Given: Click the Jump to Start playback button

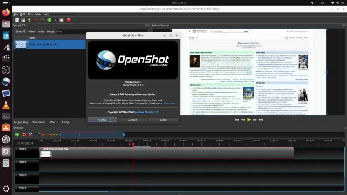Looking at the screenshot, I should [x=237, y=119].
